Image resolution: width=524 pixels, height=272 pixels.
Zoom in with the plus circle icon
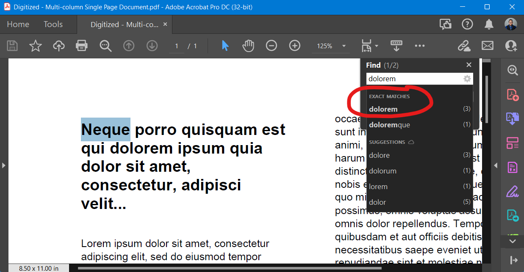tap(295, 46)
